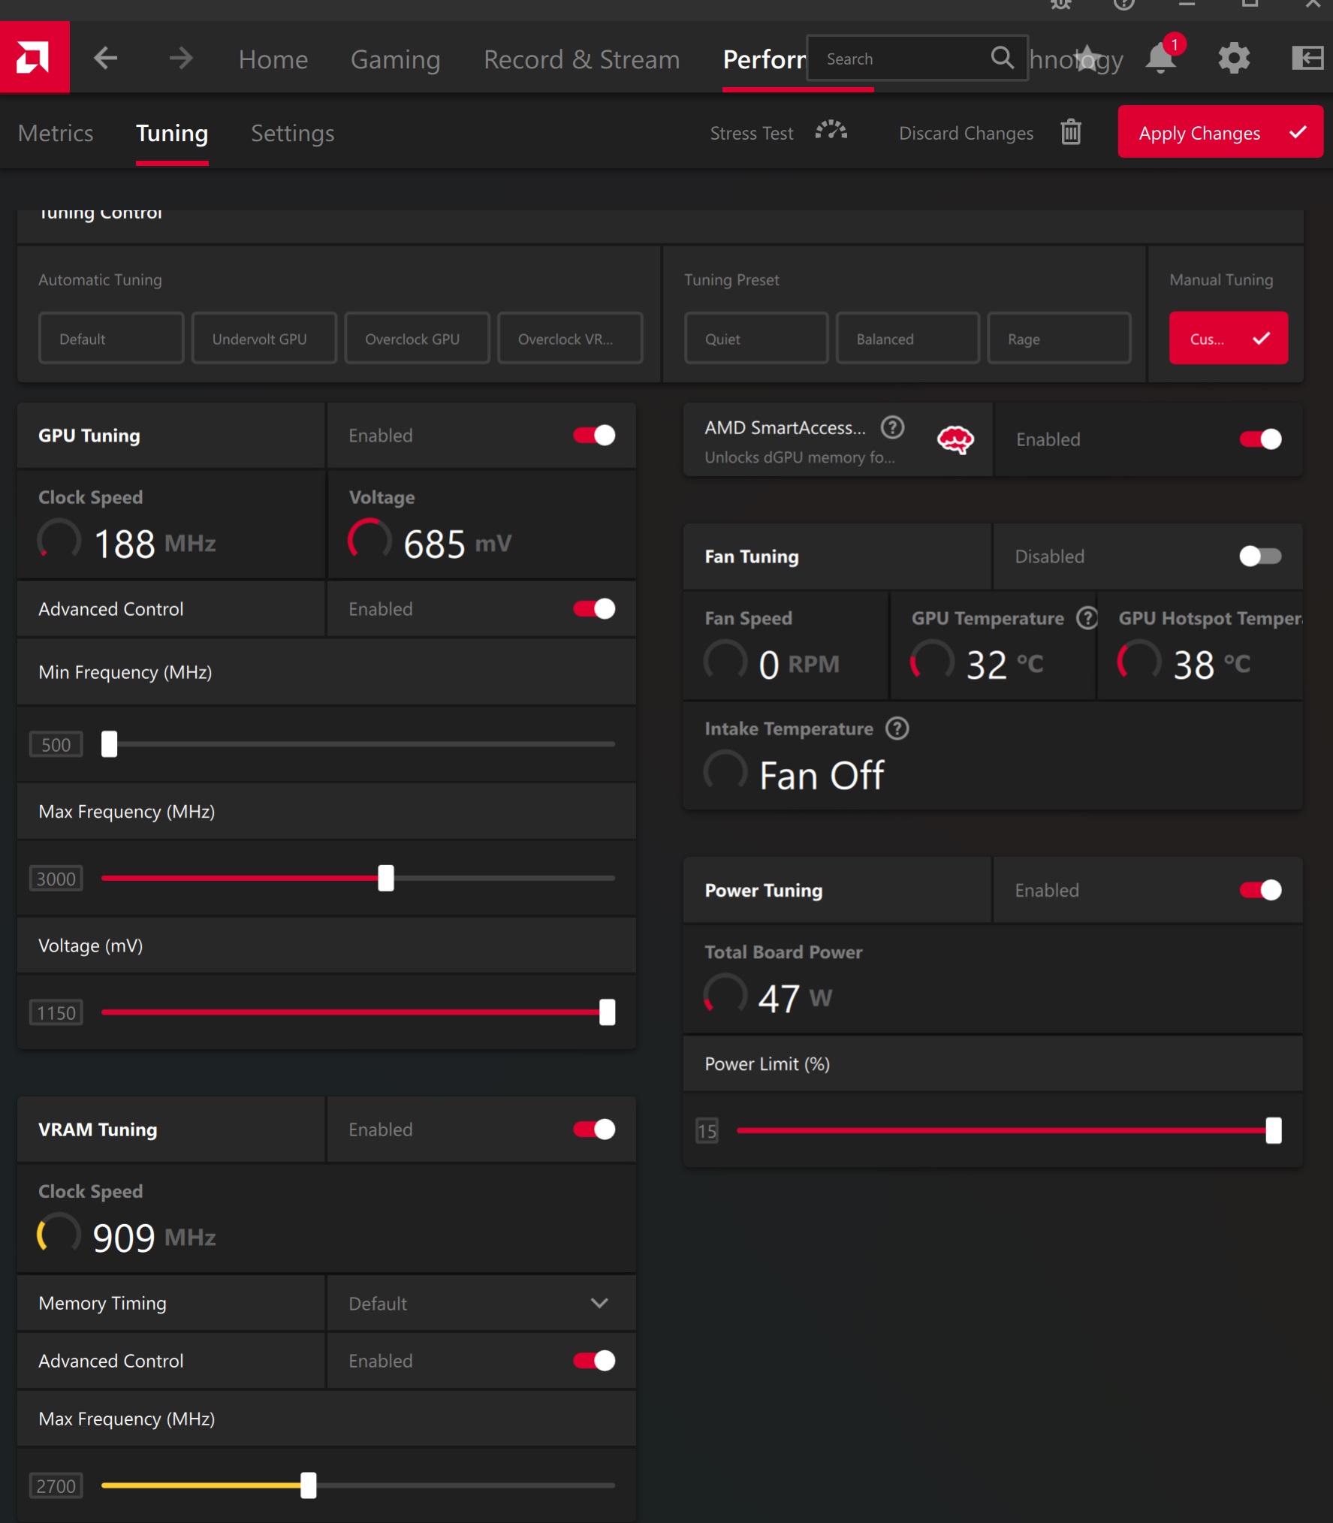Click Apply Changes button
1333x1523 pixels.
(x=1220, y=132)
